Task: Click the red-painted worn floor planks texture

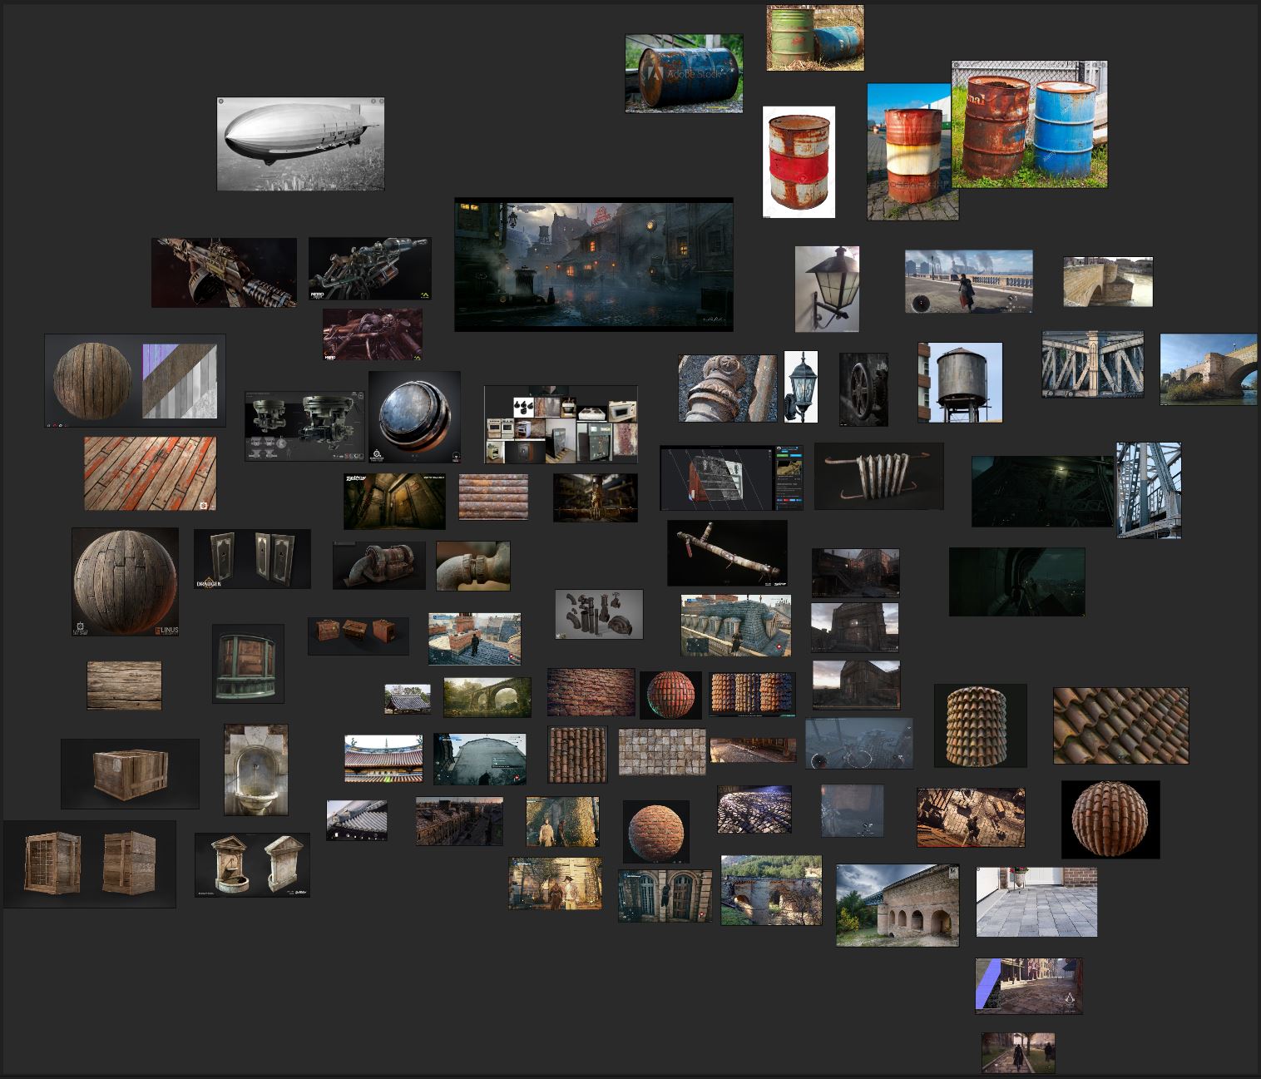Action: click(150, 473)
